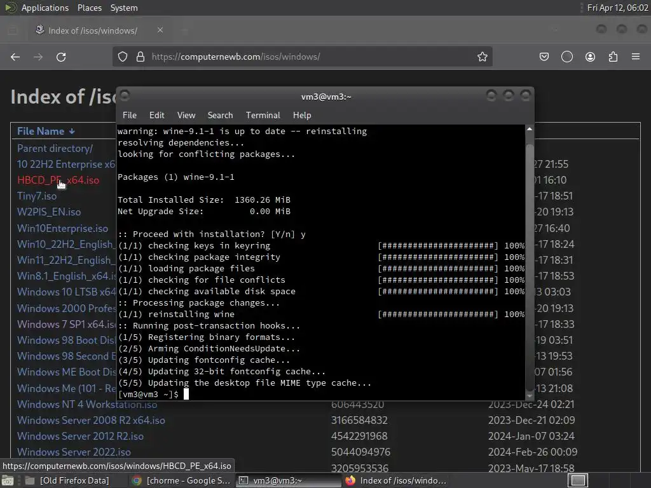Viewport: 651px width, 488px height.
Task: Open the System menu in top panel
Action: click(x=124, y=8)
